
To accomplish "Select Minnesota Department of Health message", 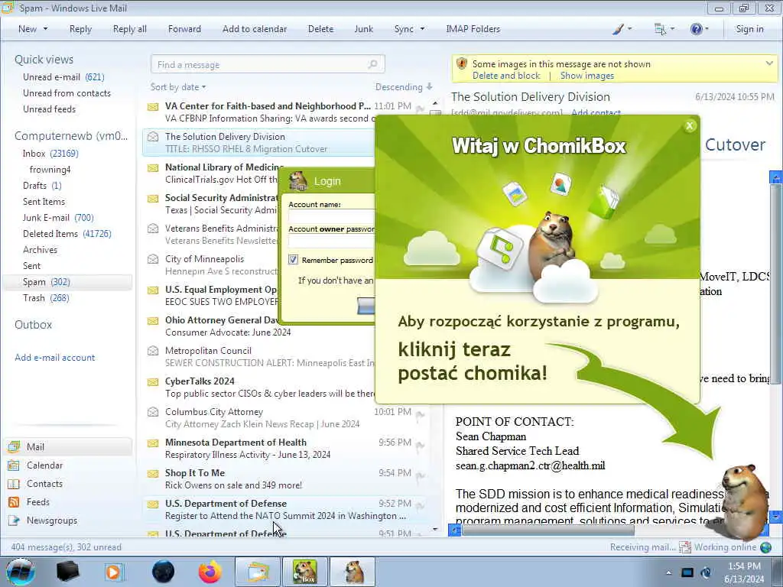I will [285, 448].
